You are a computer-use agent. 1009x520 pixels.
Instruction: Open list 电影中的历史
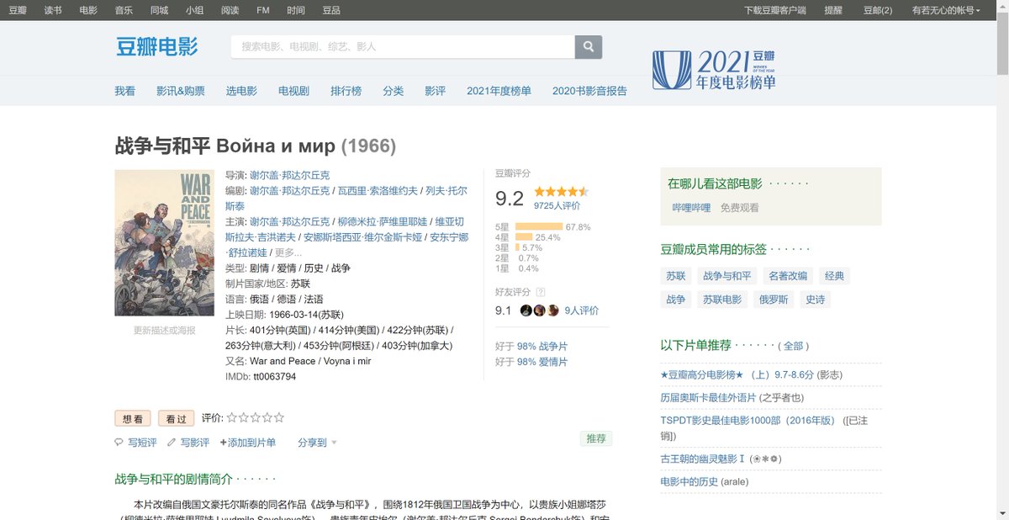689,481
